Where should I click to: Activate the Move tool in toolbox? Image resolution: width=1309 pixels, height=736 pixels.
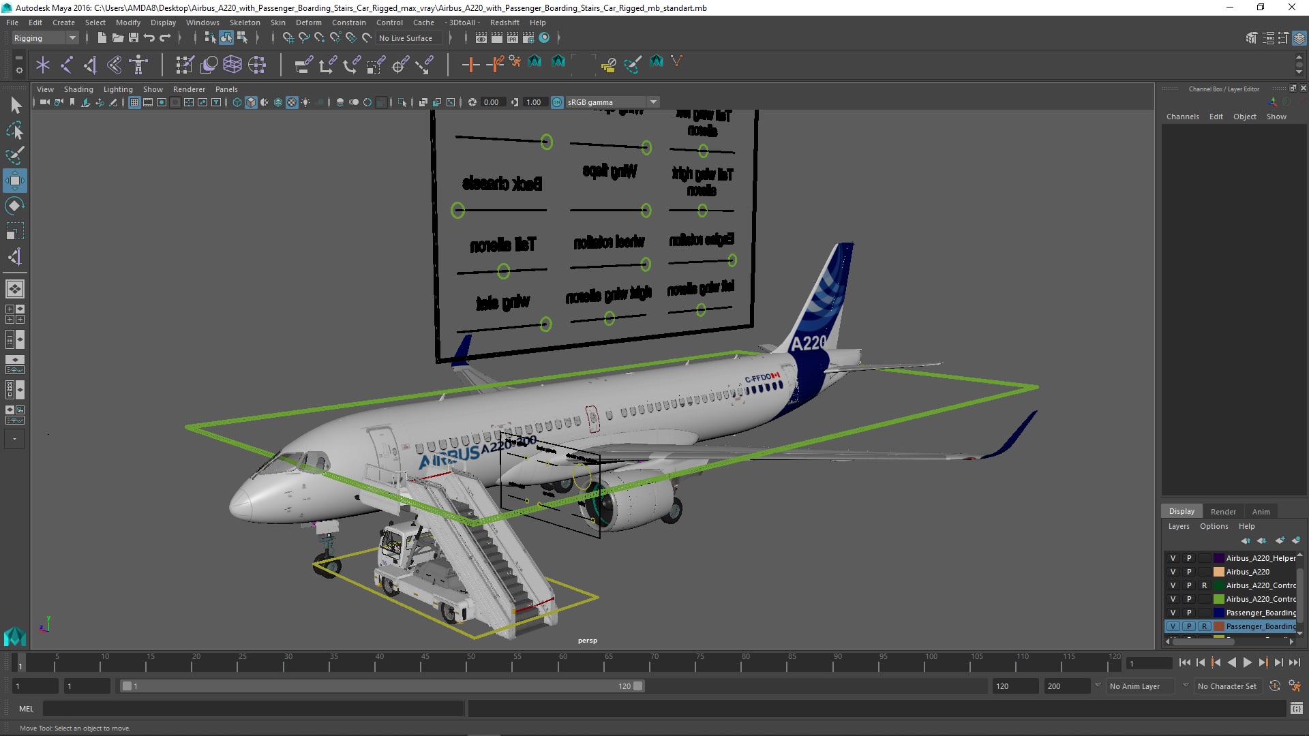(x=15, y=181)
